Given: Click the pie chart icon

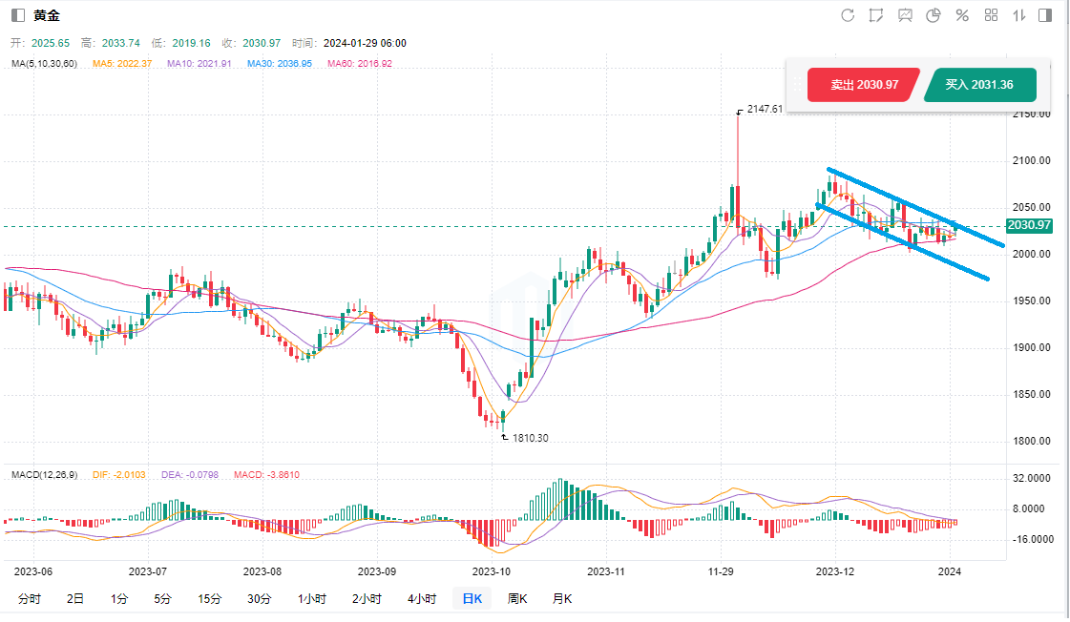Looking at the screenshot, I should (x=934, y=15).
